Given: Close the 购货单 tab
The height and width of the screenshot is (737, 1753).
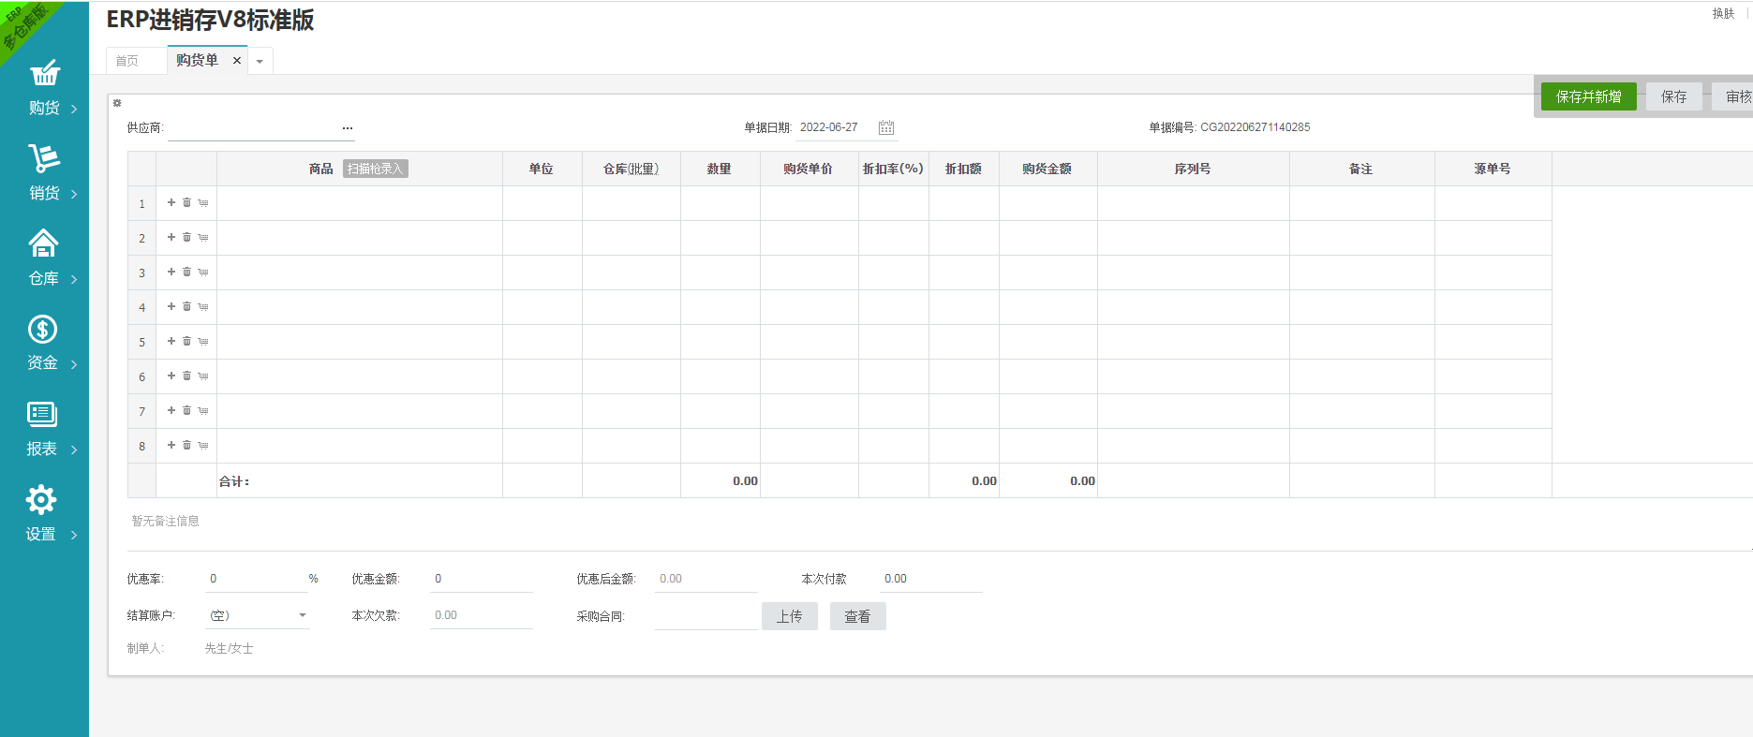Looking at the screenshot, I should 237,61.
